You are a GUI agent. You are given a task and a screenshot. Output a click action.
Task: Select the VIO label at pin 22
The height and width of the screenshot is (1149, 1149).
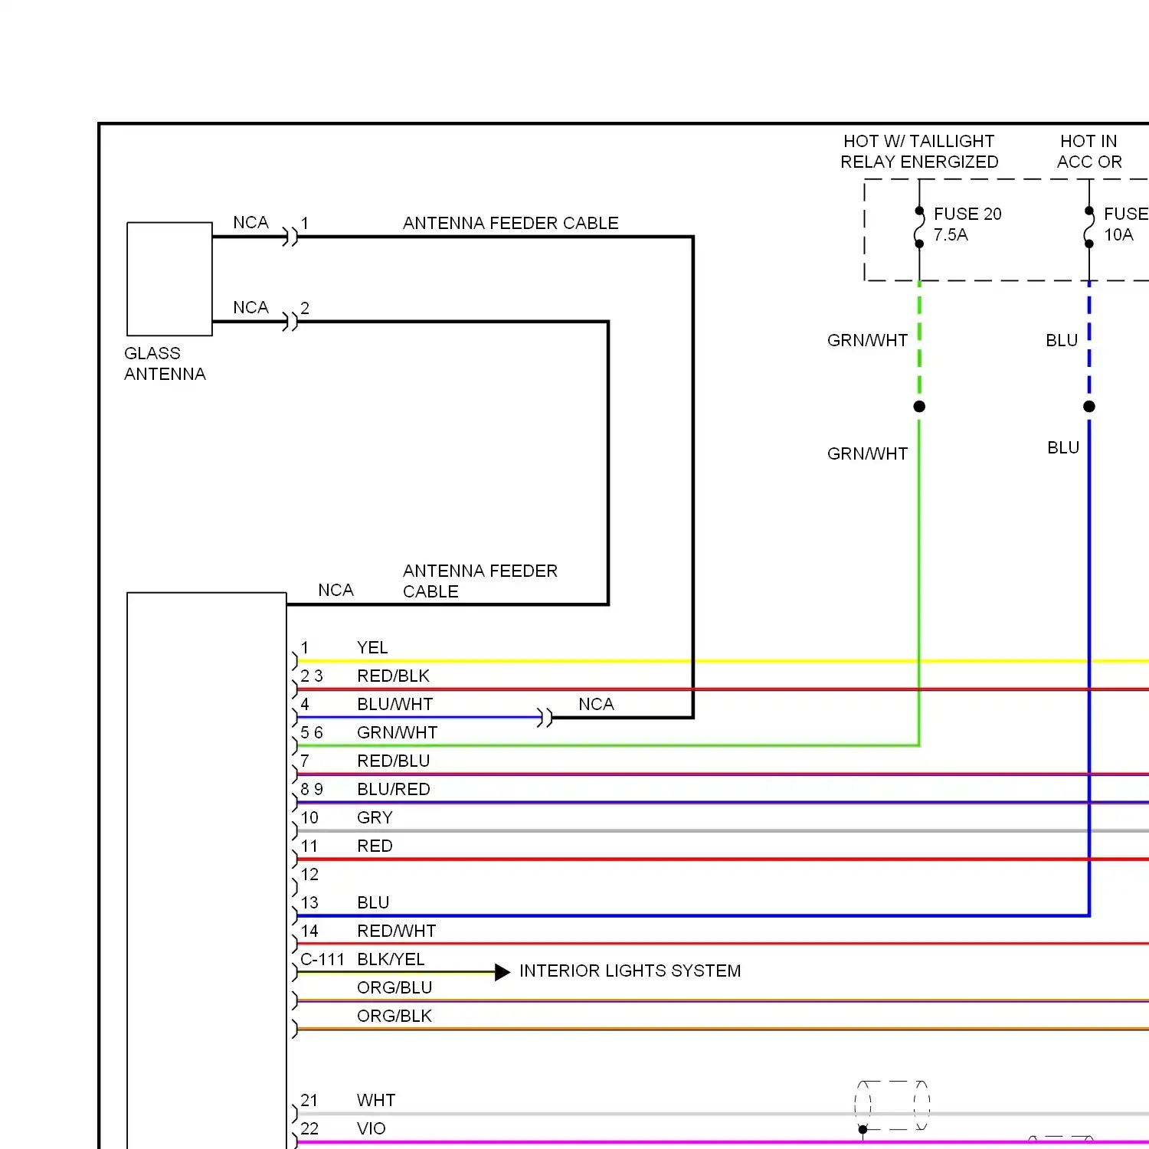372,1128
